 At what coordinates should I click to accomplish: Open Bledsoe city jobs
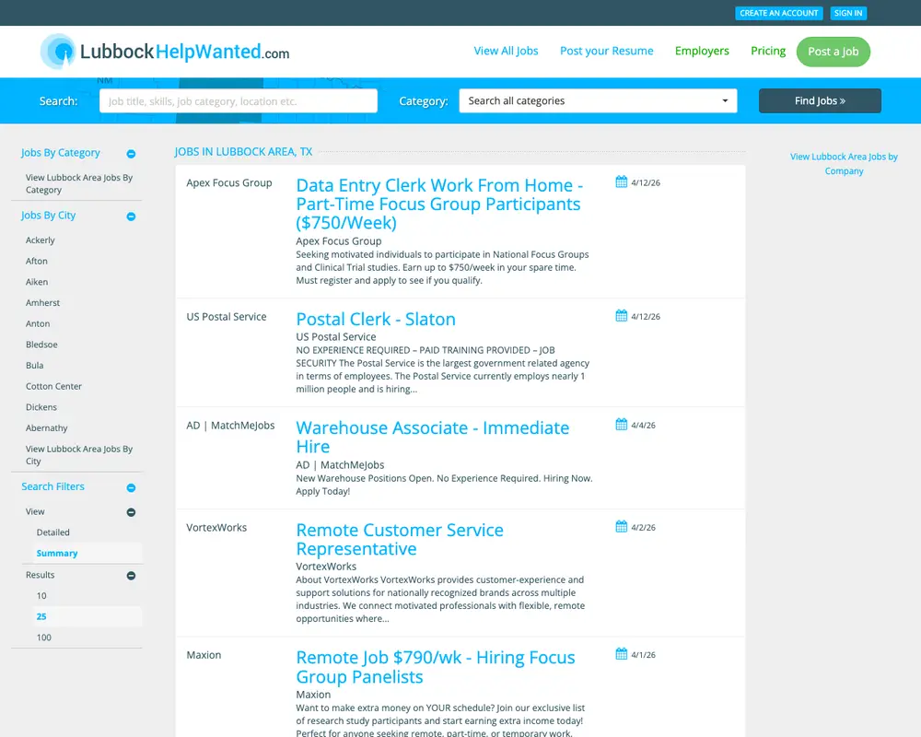pyautogui.click(x=41, y=345)
